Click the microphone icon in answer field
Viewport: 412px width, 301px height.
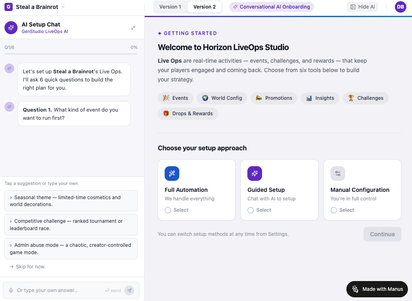pos(11,290)
